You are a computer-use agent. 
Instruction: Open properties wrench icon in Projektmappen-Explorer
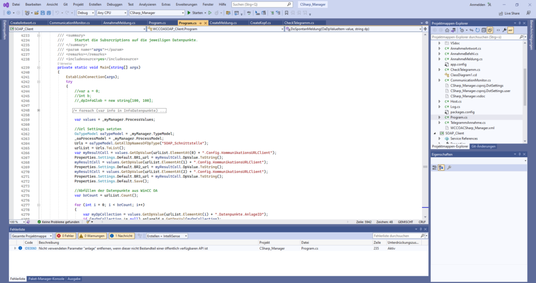pos(504,30)
